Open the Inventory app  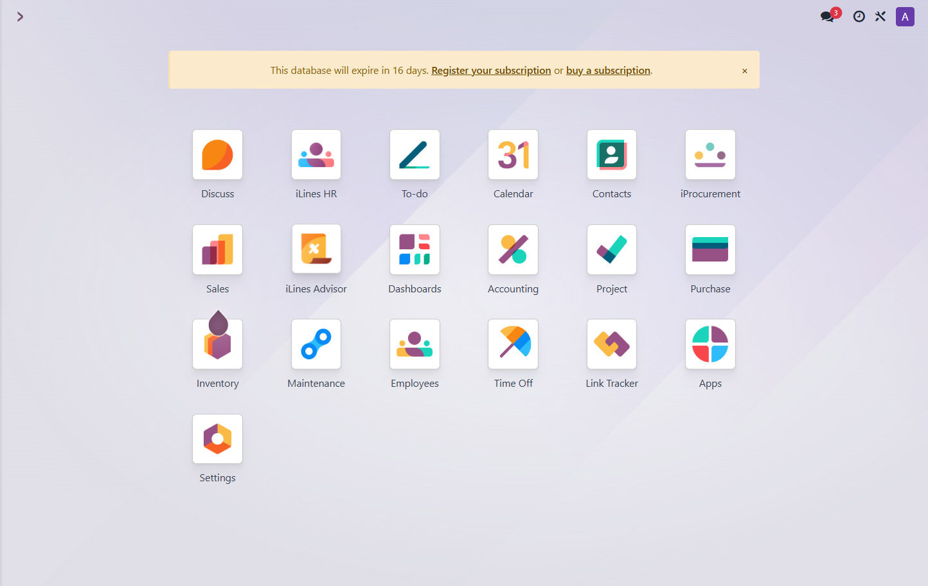pyautogui.click(x=217, y=344)
